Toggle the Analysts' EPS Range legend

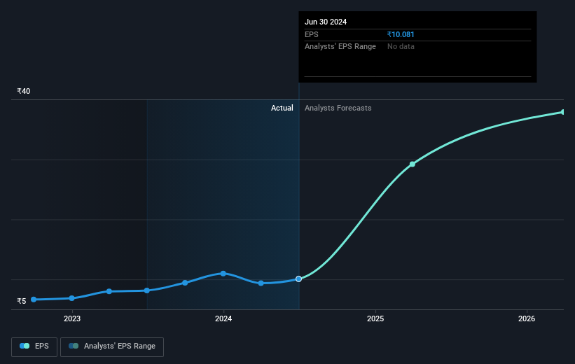click(x=112, y=346)
